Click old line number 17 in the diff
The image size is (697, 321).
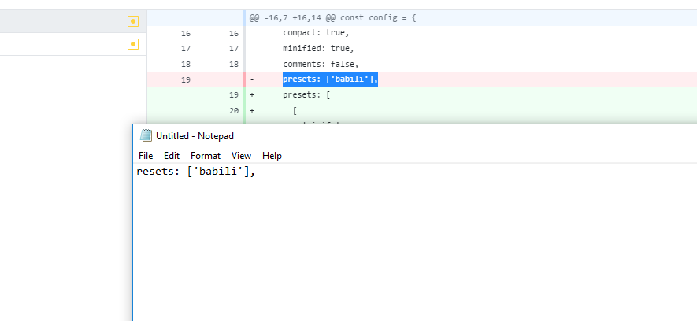[x=185, y=49]
